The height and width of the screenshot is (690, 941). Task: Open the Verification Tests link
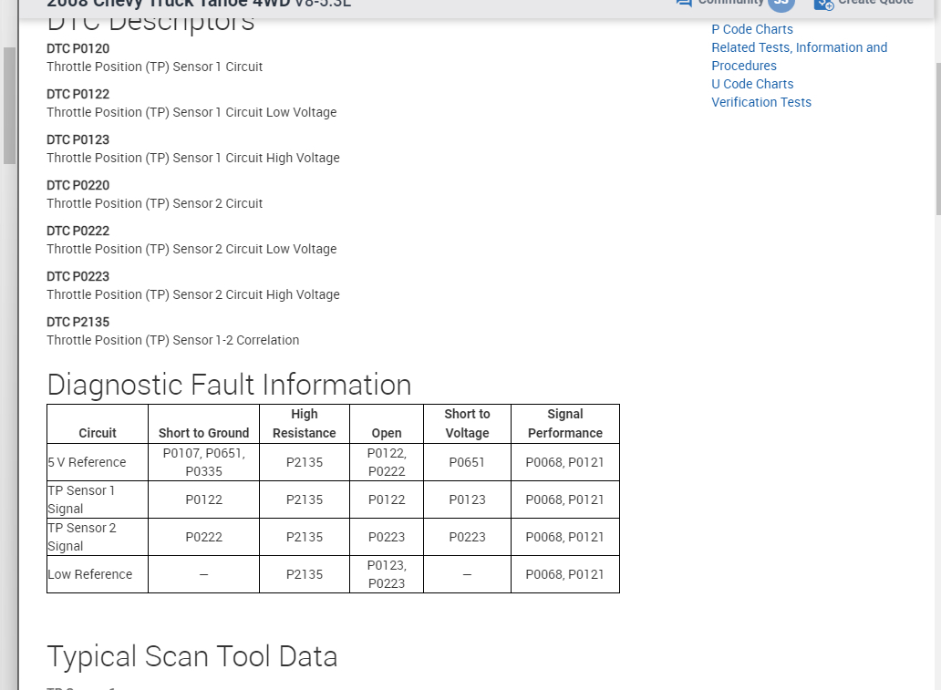tap(761, 102)
